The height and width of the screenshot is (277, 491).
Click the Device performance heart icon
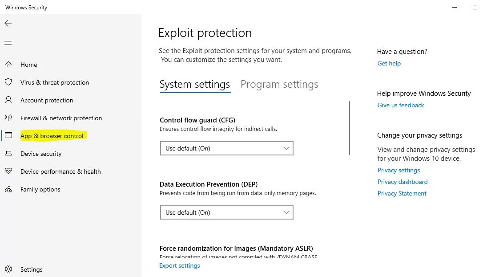click(x=8, y=171)
